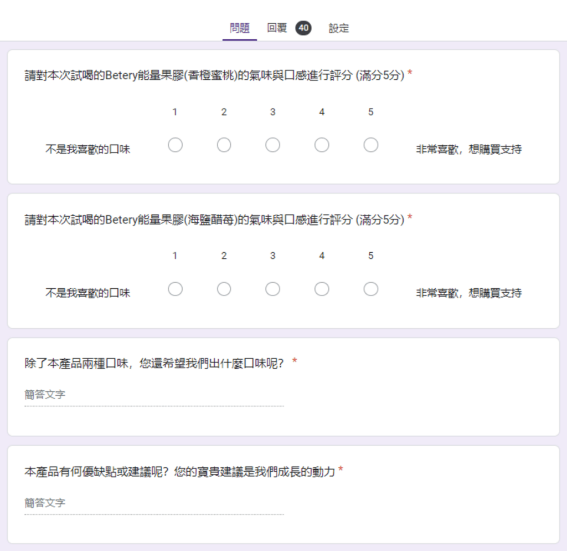The width and height of the screenshot is (567, 551).
Task: Open the 設定 settings tab
Action: pos(339,28)
